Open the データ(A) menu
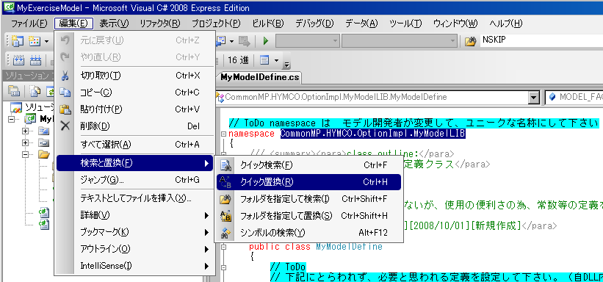Viewport: 603px width, 282px height. coord(361,23)
